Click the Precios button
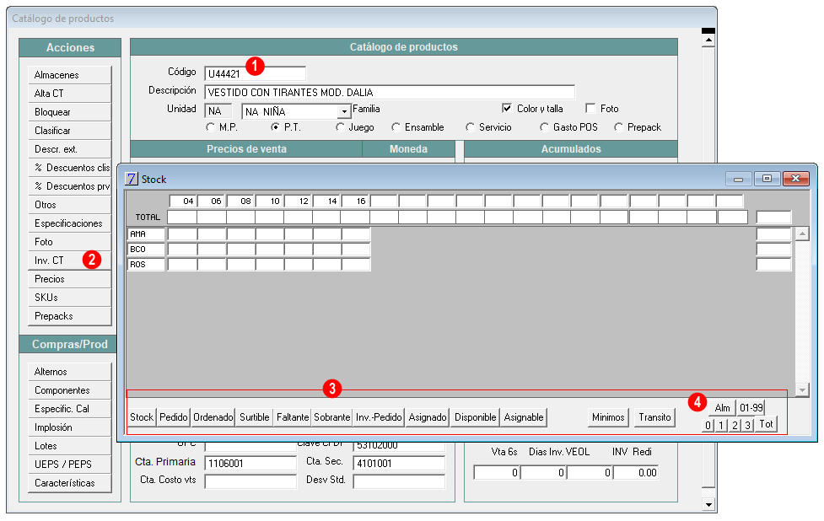 (x=69, y=279)
